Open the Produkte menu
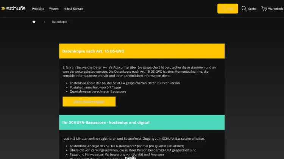The image size is (284, 159). tap(38, 9)
